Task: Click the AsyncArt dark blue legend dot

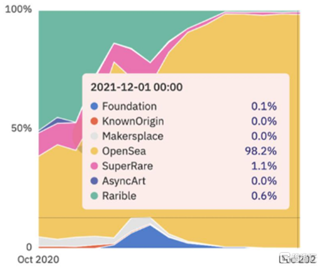Action: [94, 181]
